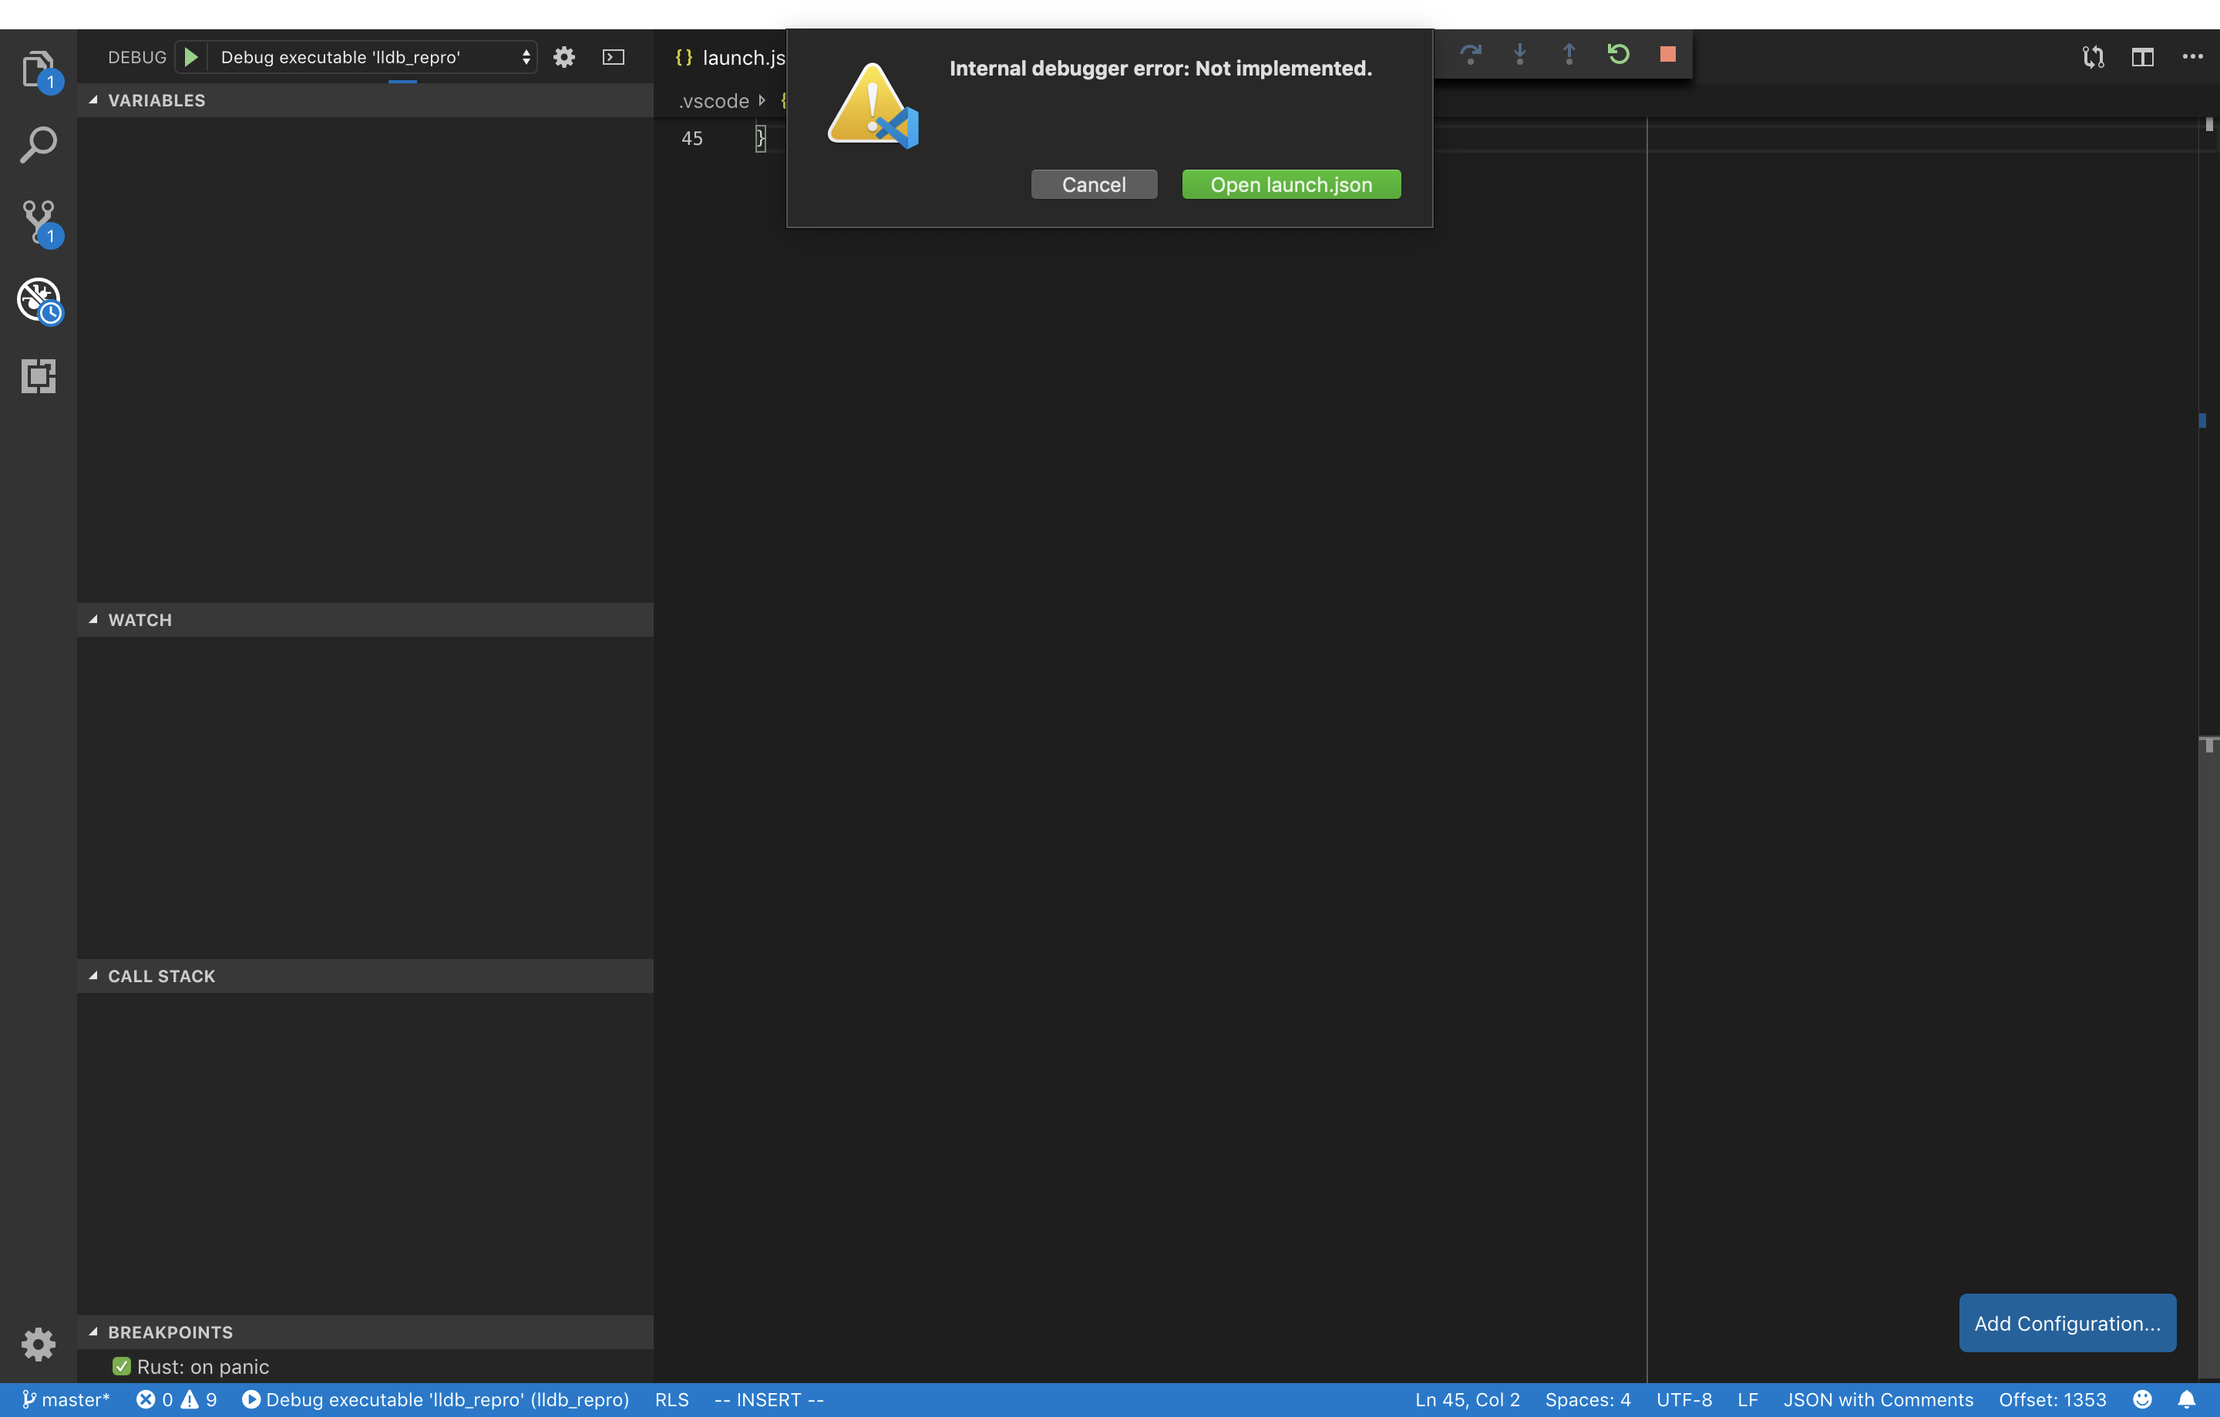Open the Debug Console panel icon
Screen dimensions: 2220x1417
(x=614, y=56)
